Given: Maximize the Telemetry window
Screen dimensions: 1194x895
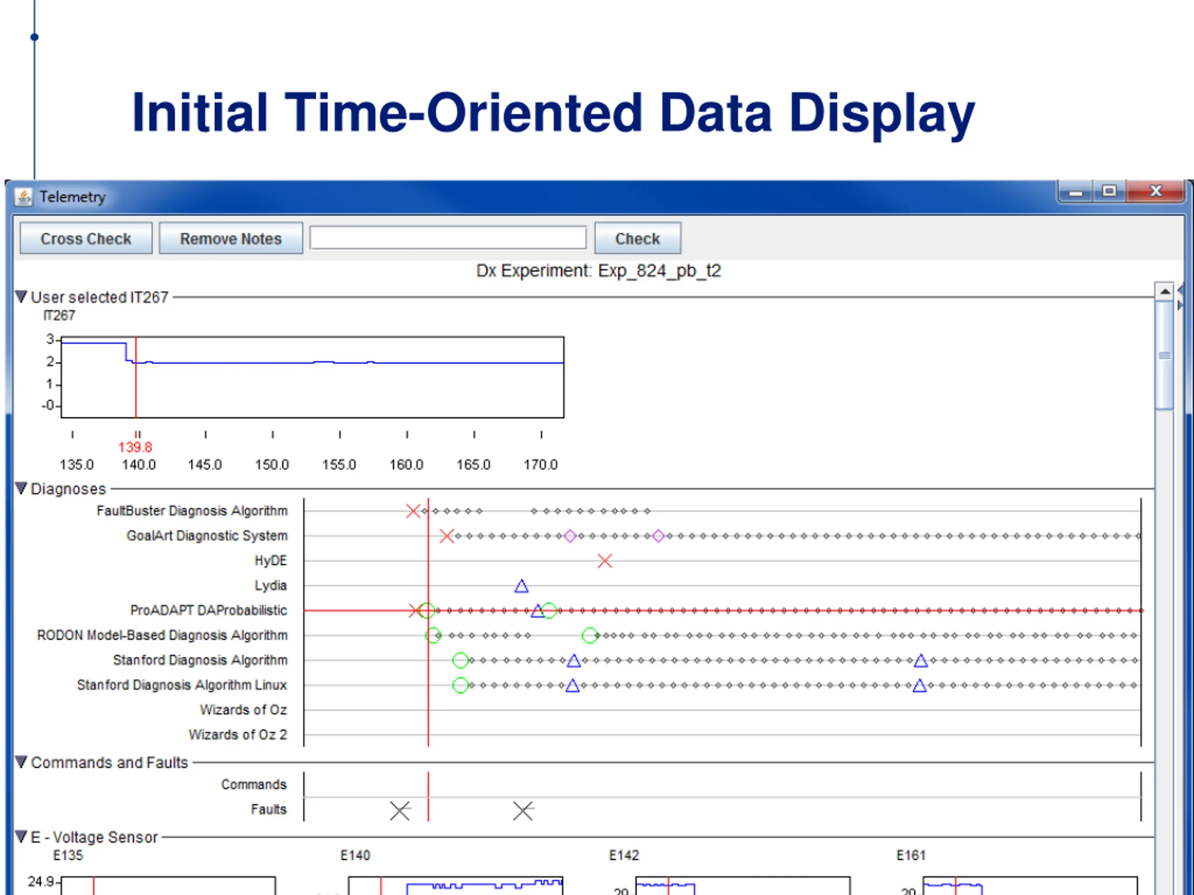Looking at the screenshot, I should tap(1110, 191).
